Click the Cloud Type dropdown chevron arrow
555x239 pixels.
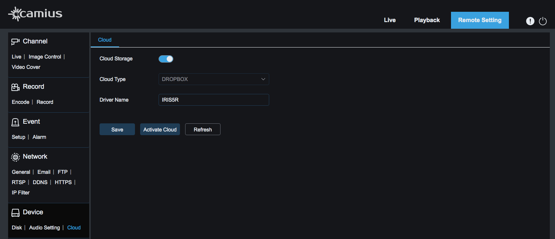click(263, 79)
